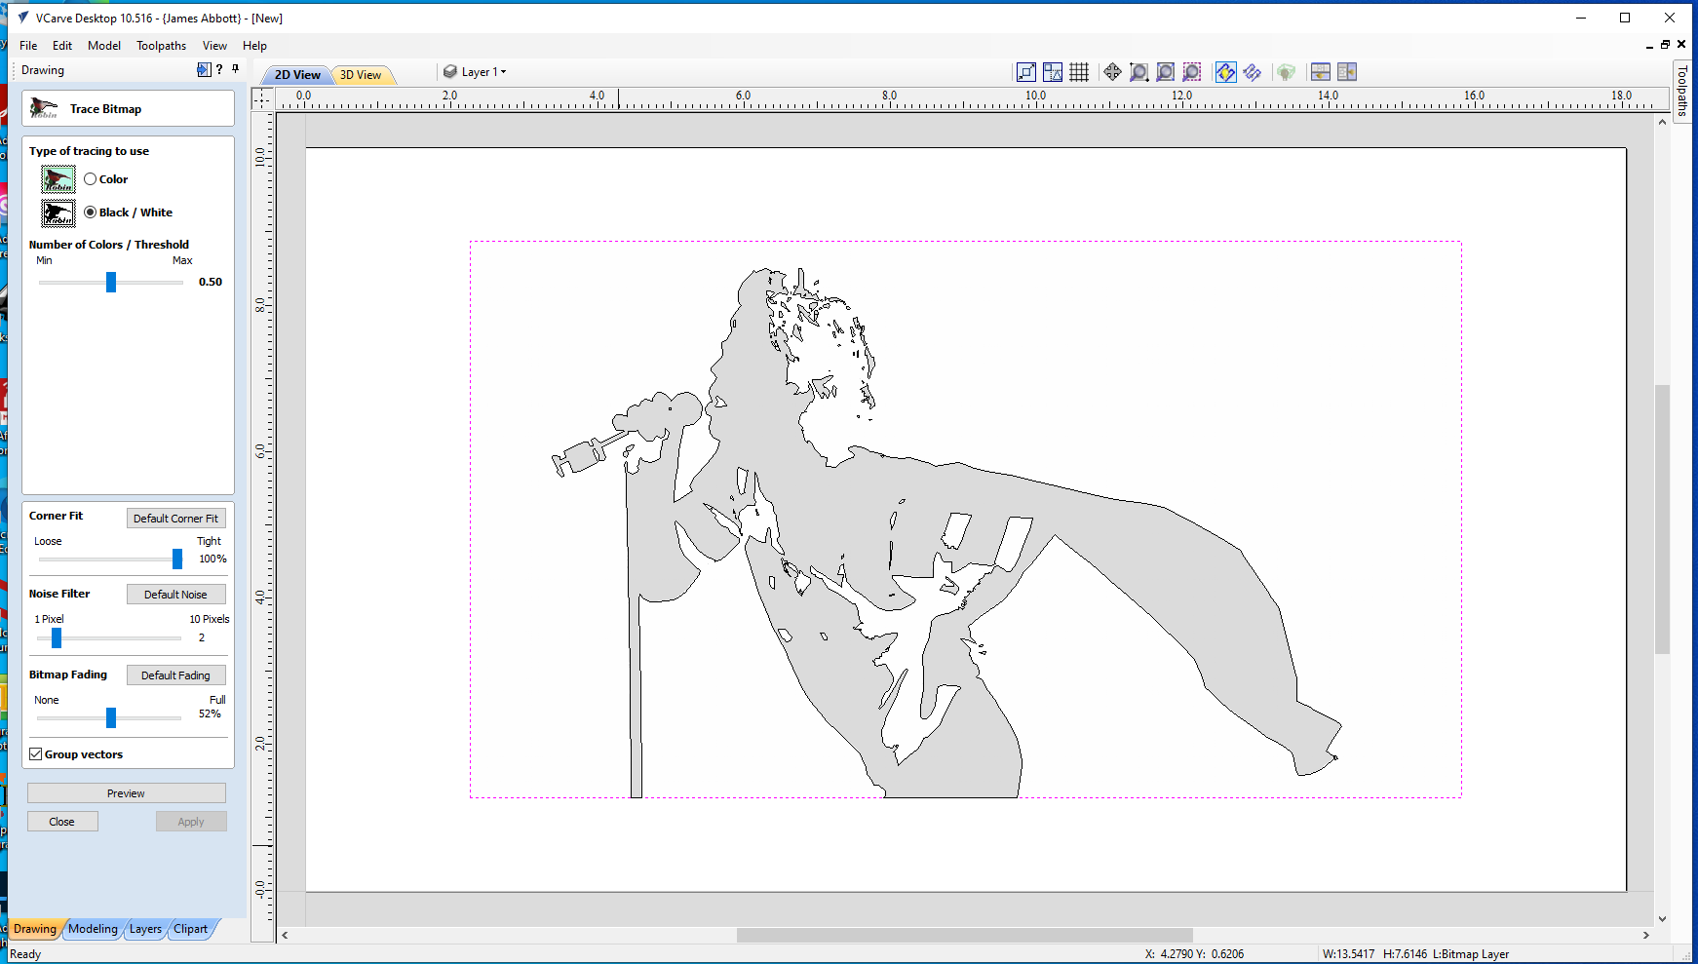Open the Drawing panel help question mark
Viewport: 1698px width, 964px height.
pyautogui.click(x=219, y=70)
